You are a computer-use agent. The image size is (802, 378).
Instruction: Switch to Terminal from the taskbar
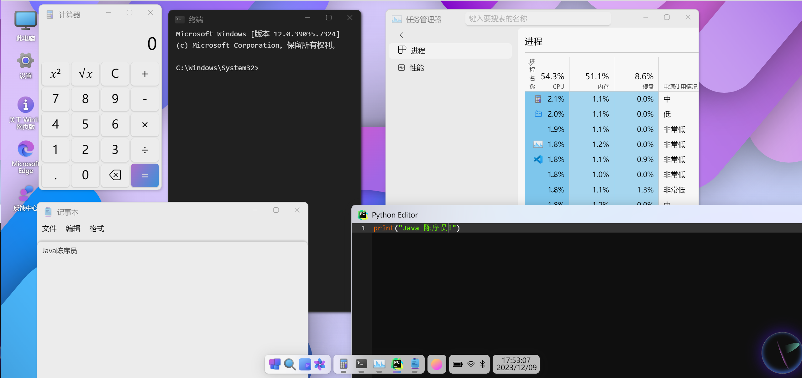click(361, 364)
